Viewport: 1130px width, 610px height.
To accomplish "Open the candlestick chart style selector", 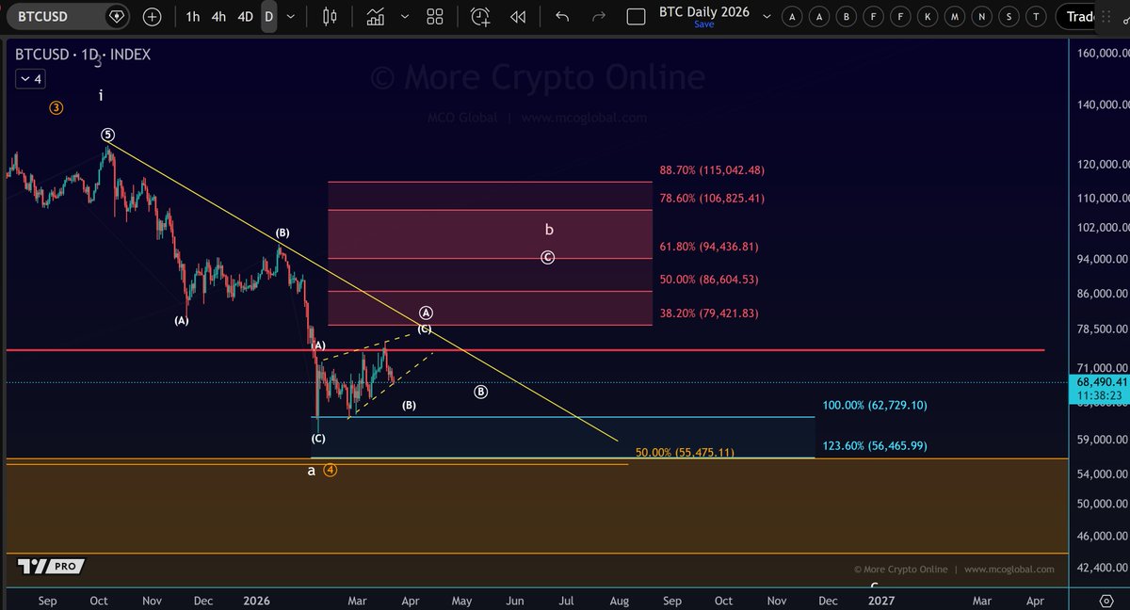I will (329, 17).
